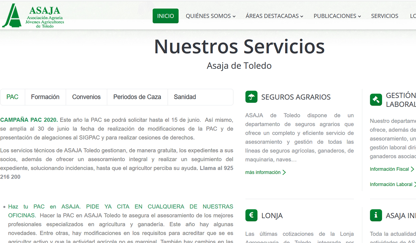The height and width of the screenshot is (243, 416).
Task: Click the arrow next to más información
Action: coord(284,173)
